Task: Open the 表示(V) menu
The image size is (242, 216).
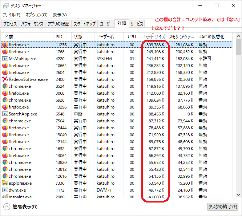Action: point(60,15)
